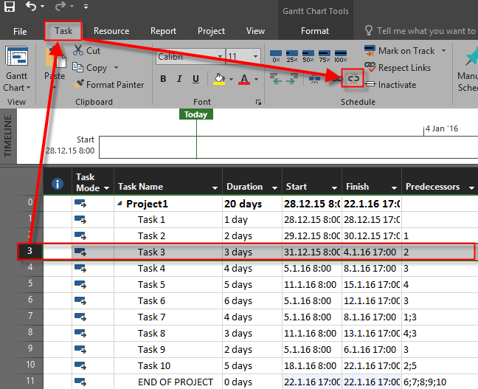
Task: Toggle Underline formatting
Action: pos(197,79)
